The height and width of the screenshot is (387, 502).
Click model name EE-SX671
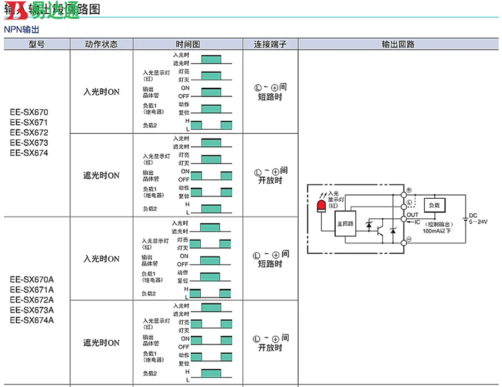[29, 122]
